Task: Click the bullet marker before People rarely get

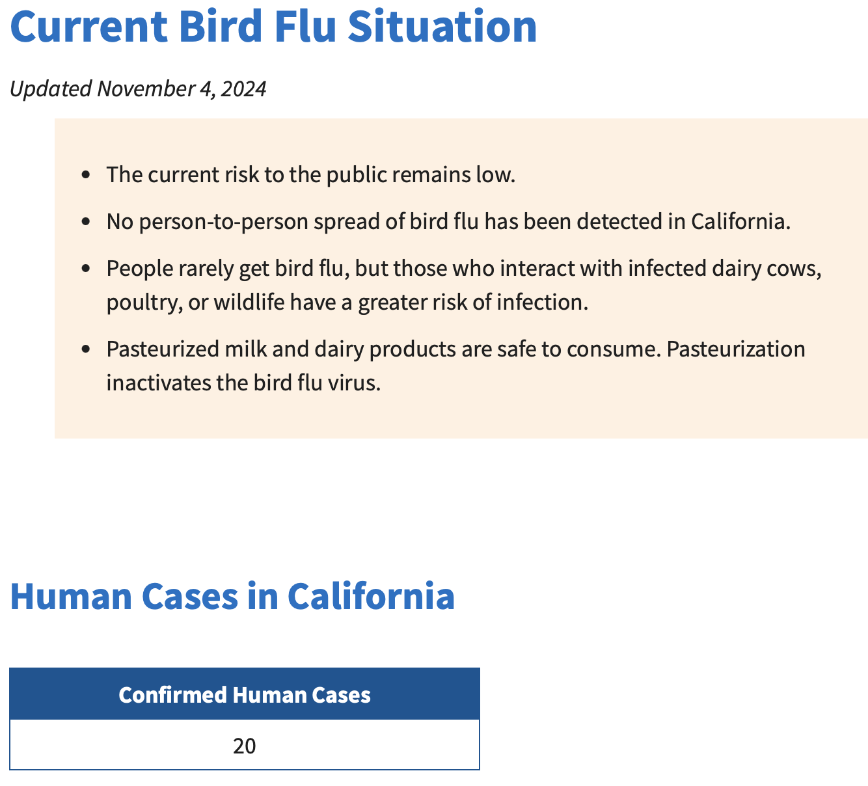Action: coord(86,269)
